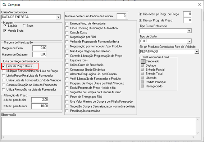205x143 pixels.
Task: Close the Compras window
Action: pyautogui.click(x=200, y=5)
